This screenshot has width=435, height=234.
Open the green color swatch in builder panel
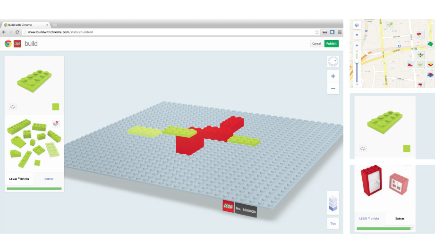[x=55, y=107]
